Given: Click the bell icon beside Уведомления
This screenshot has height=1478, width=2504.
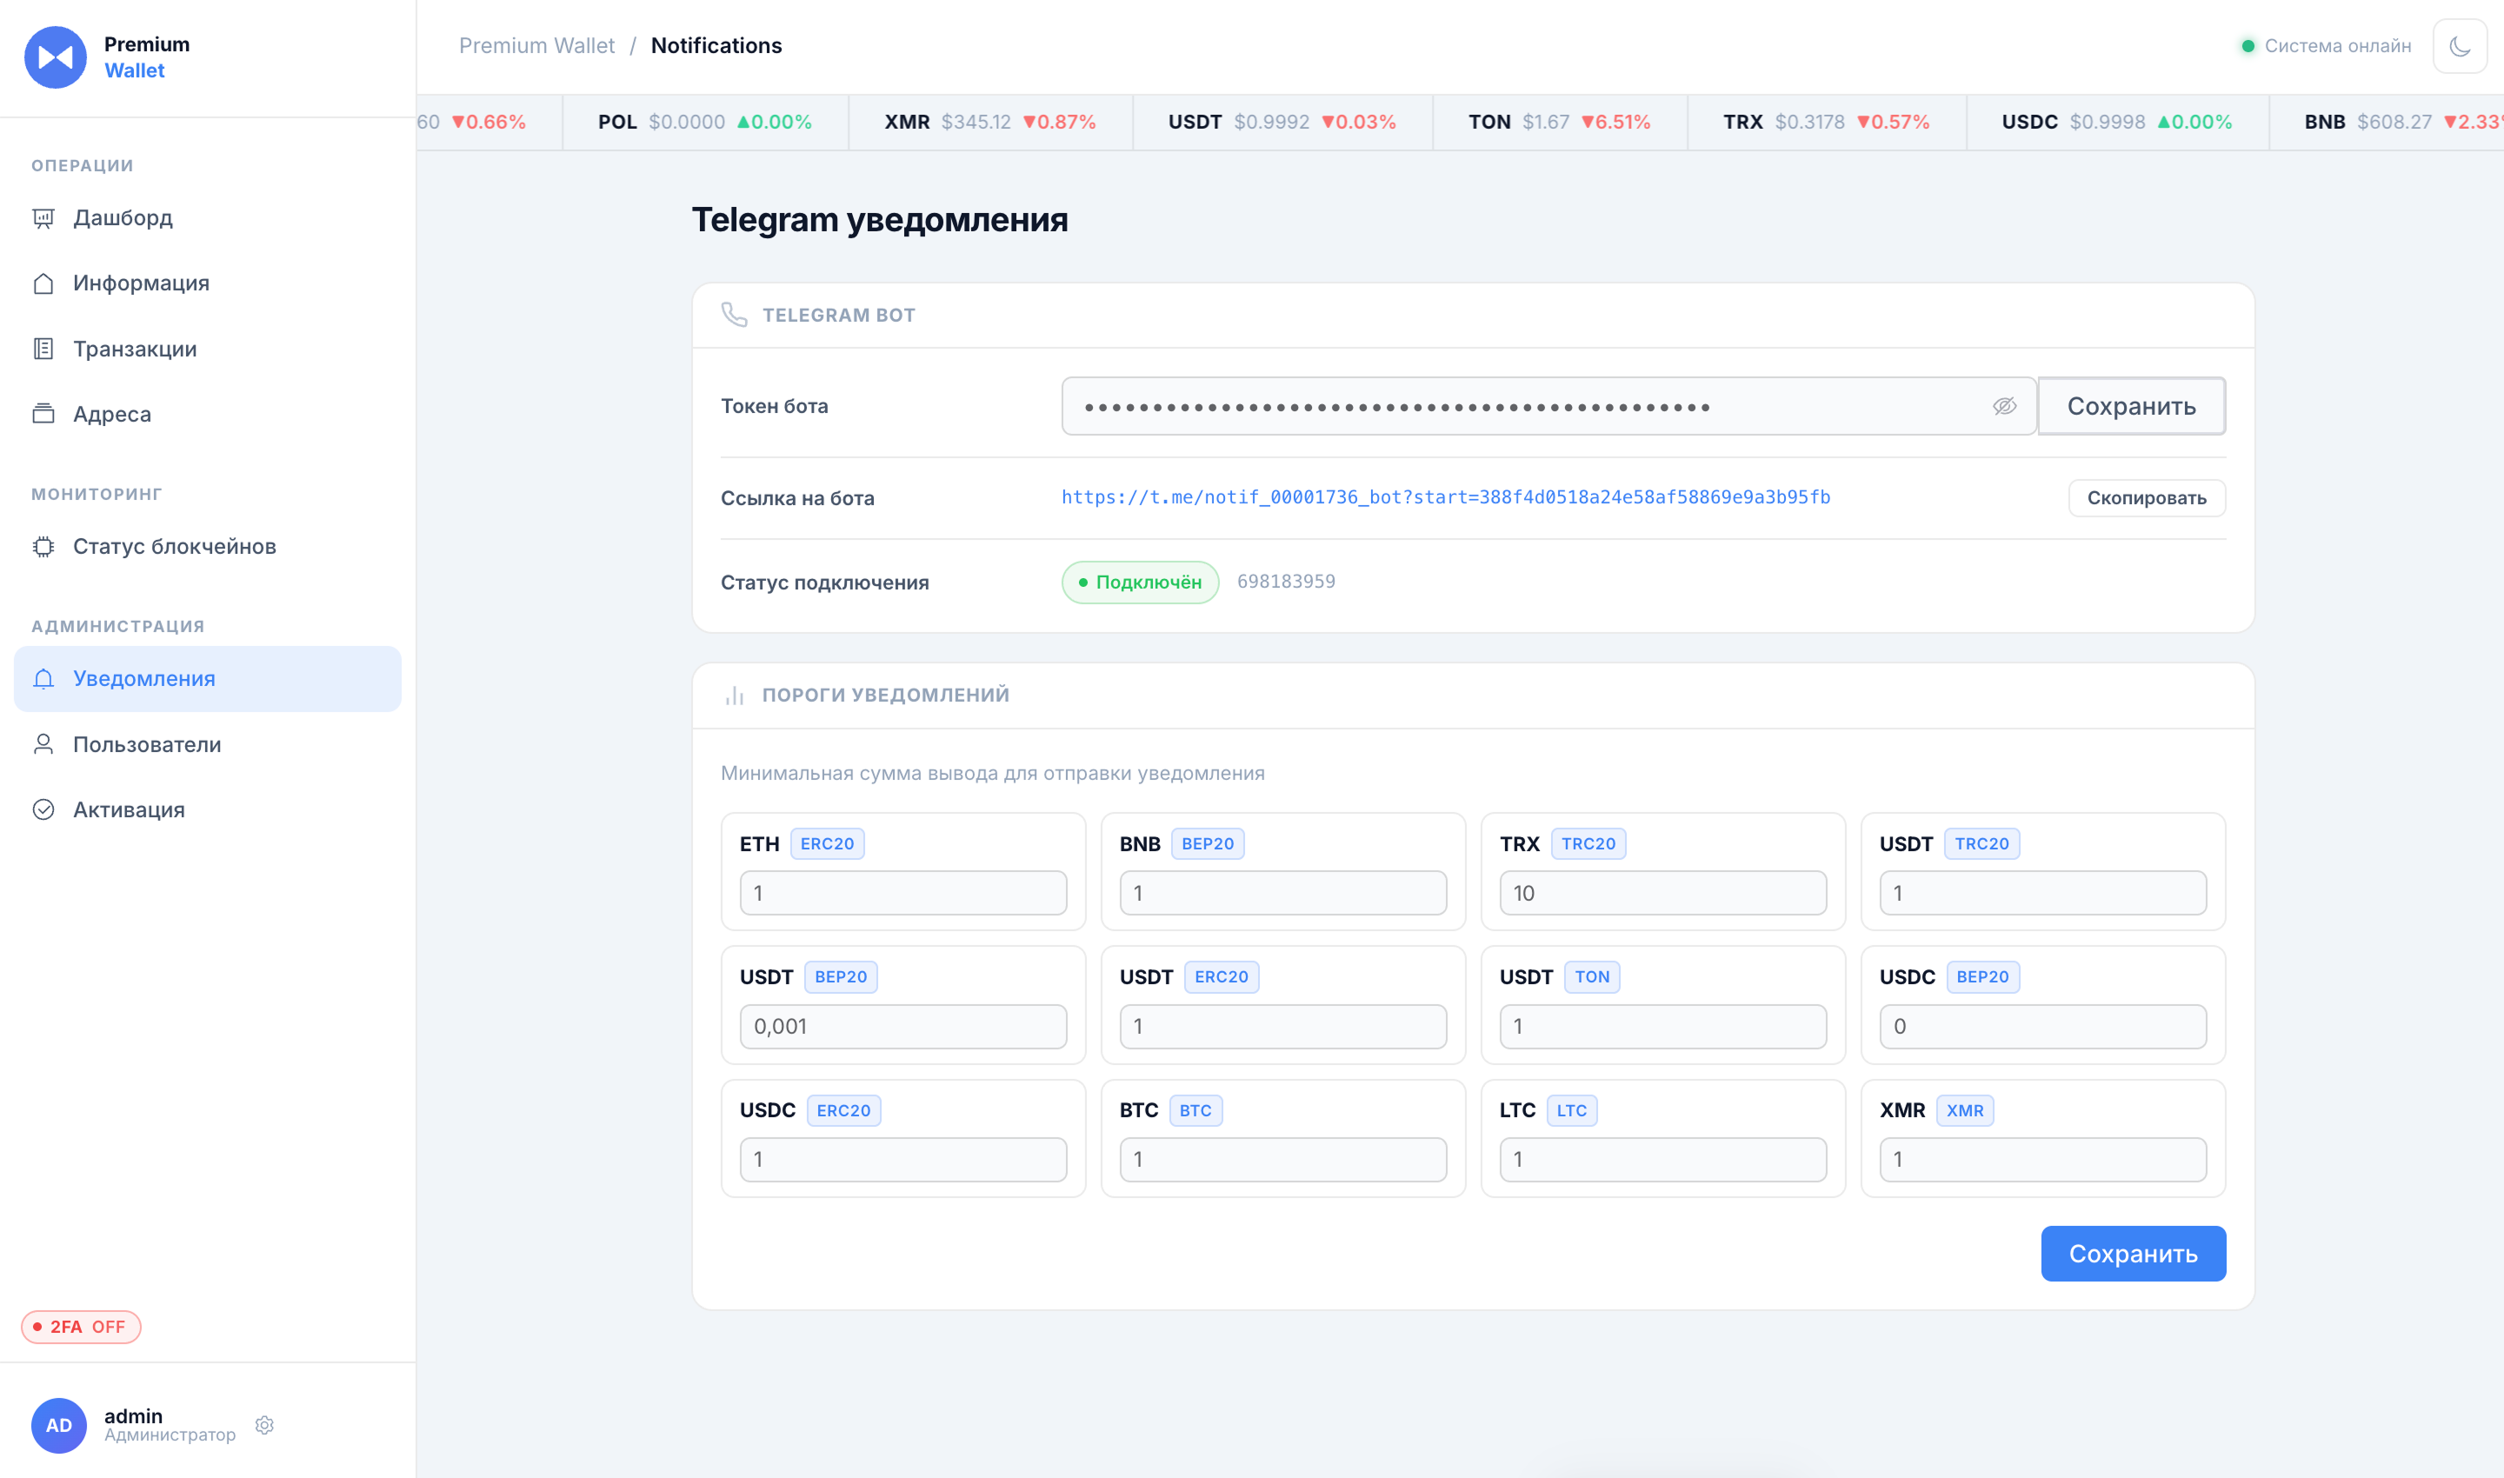Looking at the screenshot, I should click(x=43, y=678).
